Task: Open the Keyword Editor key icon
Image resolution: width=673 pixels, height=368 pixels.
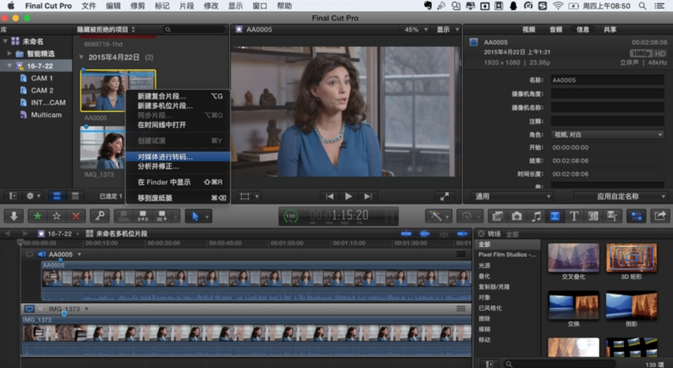Action: pos(101,216)
